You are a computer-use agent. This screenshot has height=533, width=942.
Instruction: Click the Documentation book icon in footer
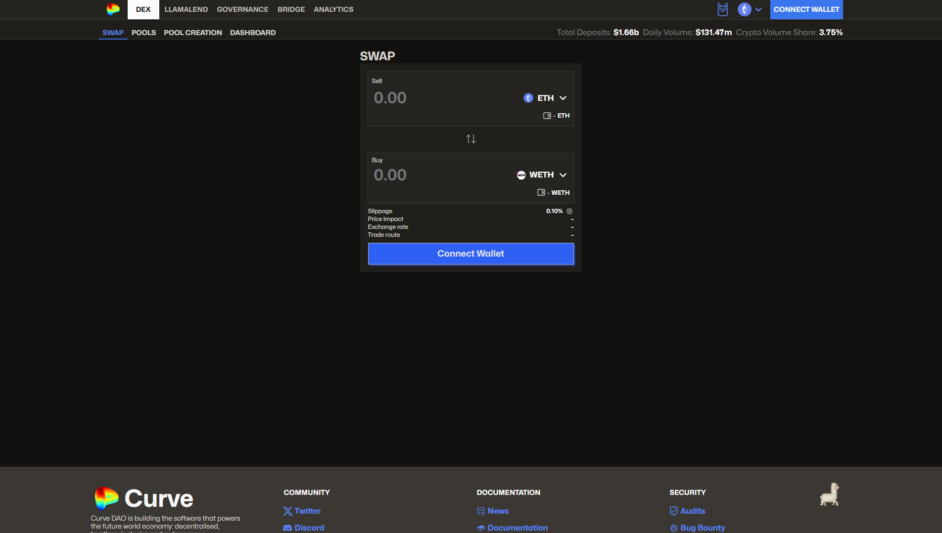pyautogui.click(x=481, y=528)
